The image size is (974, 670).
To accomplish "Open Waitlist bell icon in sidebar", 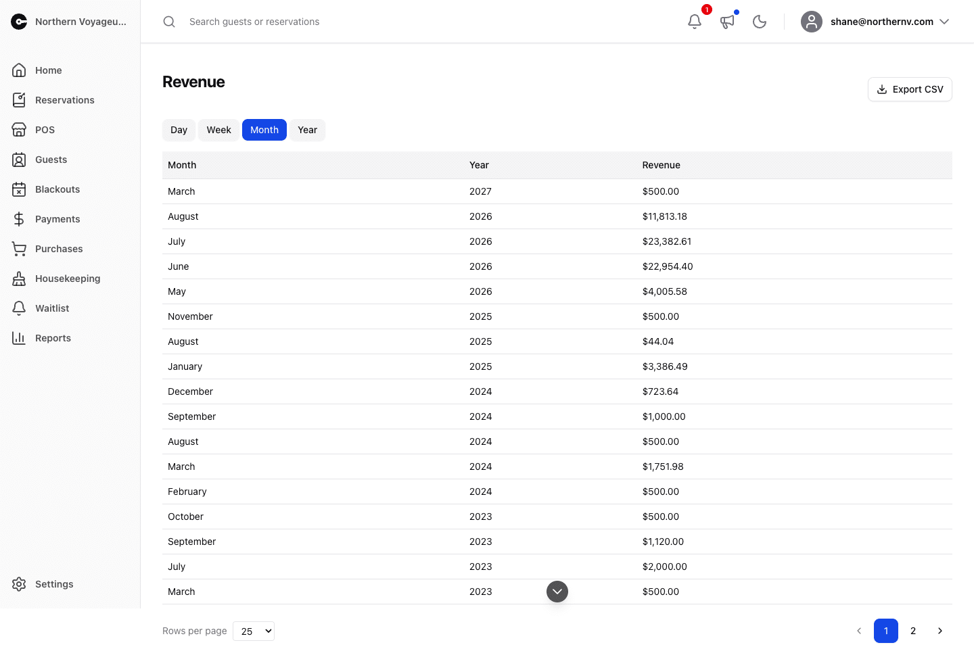I will click(19, 308).
